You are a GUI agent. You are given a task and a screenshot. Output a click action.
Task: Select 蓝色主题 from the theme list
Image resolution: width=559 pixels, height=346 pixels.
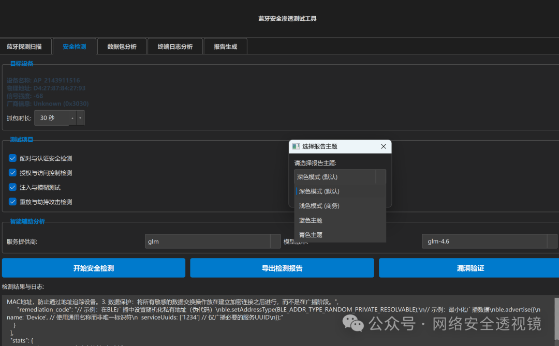341,220
